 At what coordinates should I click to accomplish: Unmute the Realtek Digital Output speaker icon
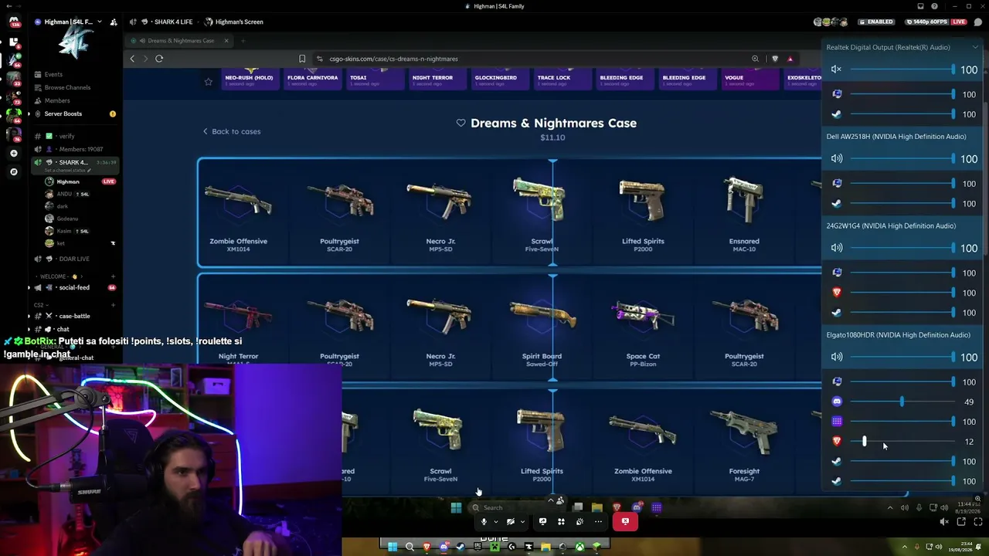coord(836,69)
